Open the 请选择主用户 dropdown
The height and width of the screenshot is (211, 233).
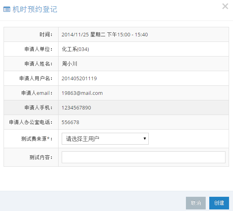coord(105,139)
